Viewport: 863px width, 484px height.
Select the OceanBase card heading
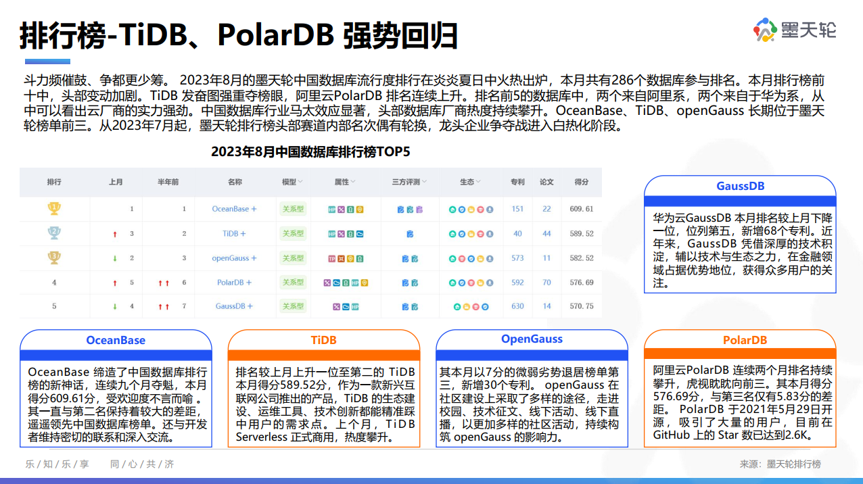(116, 340)
